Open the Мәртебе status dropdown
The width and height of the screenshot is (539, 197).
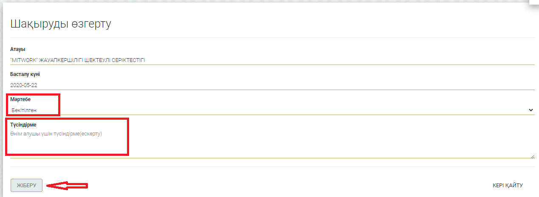tap(272, 110)
